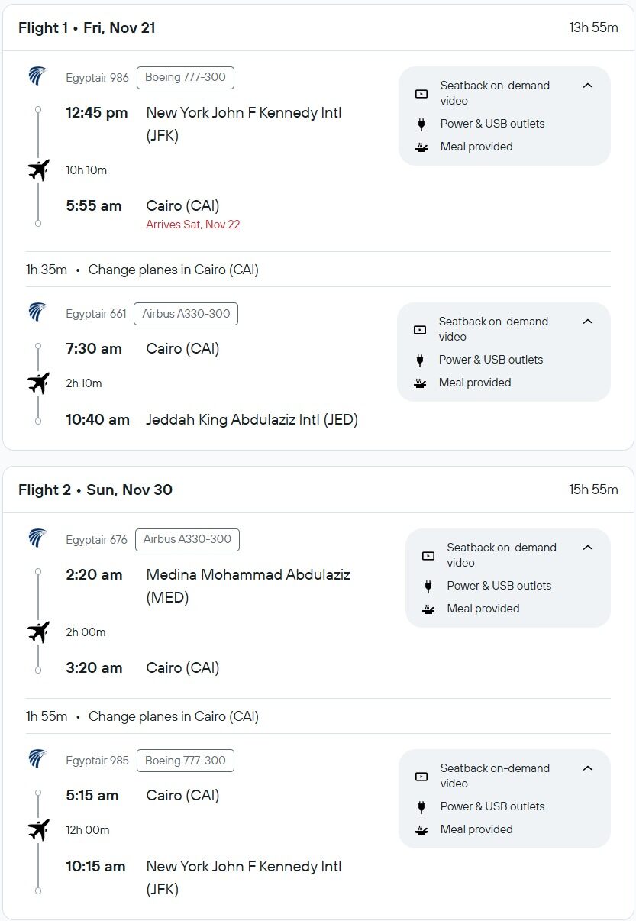Click the Flight 2 Sun, Nov 30 header
The height and width of the screenshot is (921, 636).
pyautogui.click(x=95, y=490)
